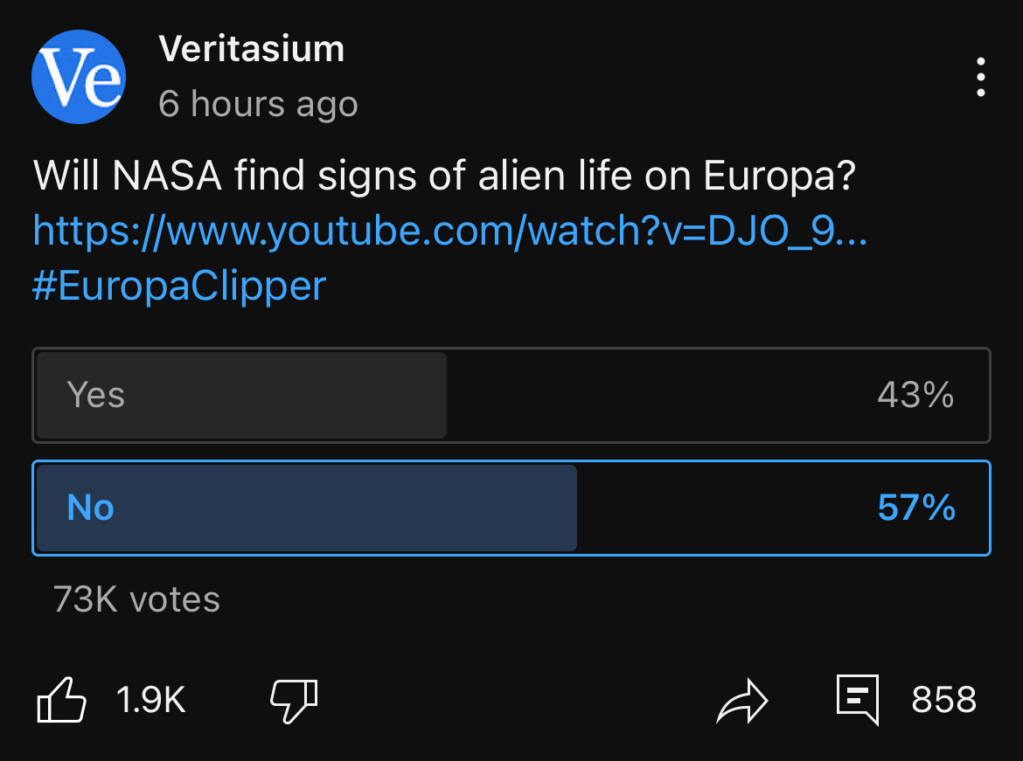Open comments via speech bubble icon
Viewport: 1023px width, 761px height.
click(857, 700)
